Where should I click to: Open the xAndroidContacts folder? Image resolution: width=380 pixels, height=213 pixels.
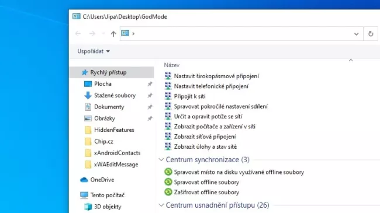tap(118, 153)
